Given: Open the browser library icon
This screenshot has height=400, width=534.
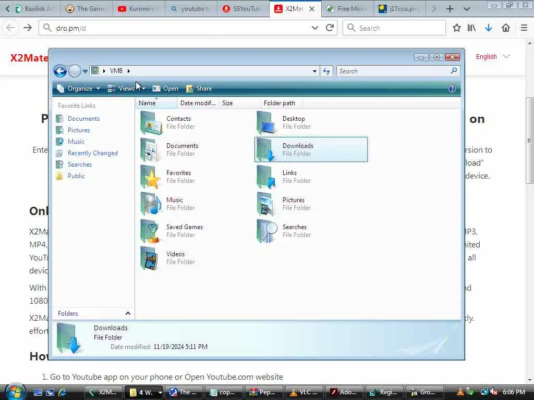Looking at the screenshot, I should coord(471,28).
